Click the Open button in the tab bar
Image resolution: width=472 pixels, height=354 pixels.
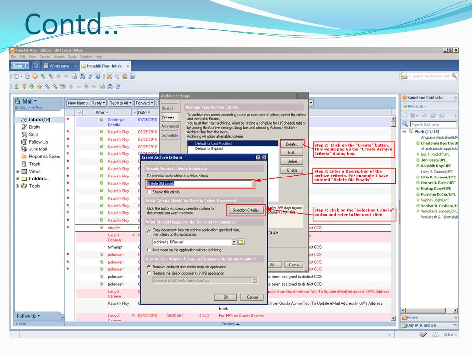click(x=20, y=66)
